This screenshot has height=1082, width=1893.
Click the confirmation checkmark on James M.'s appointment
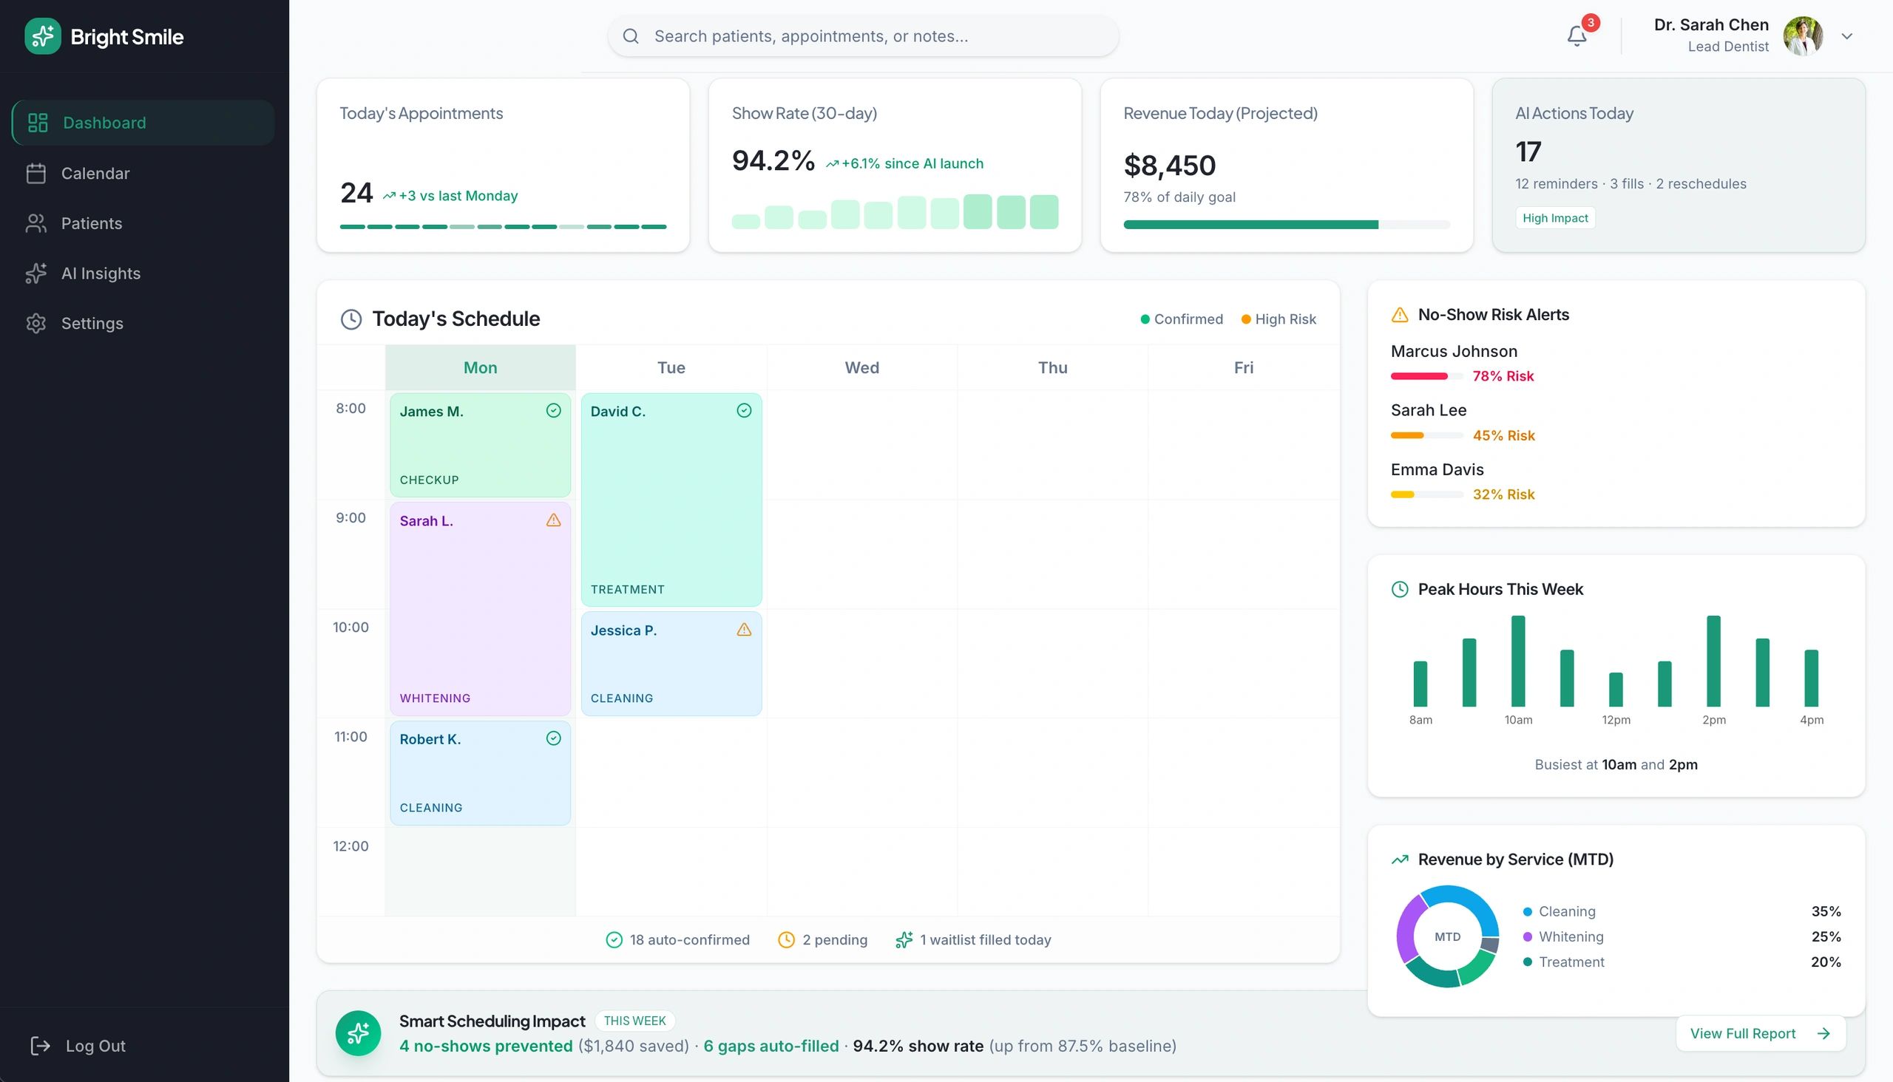[x=553, y=409]
